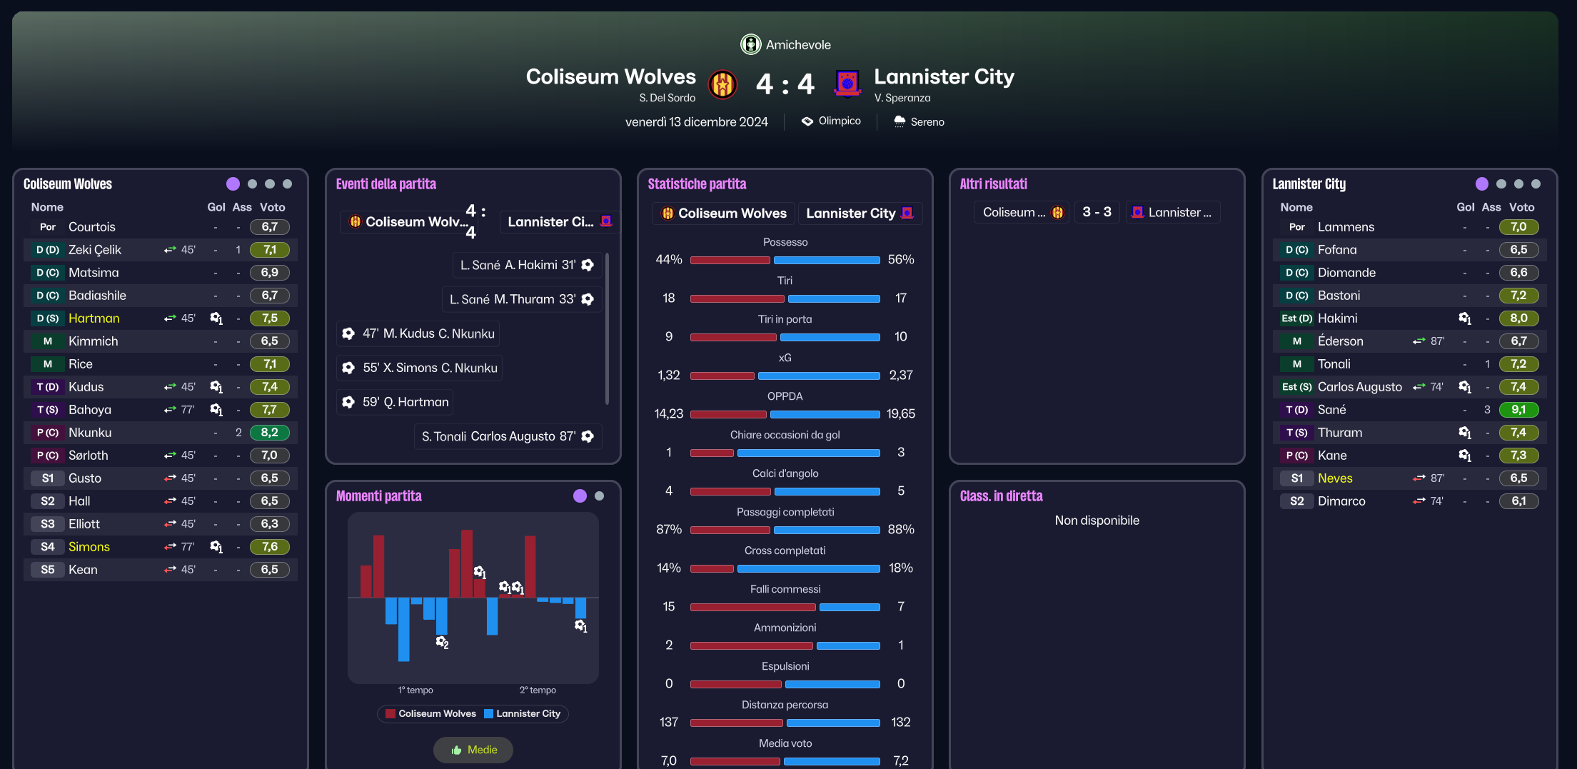Click Bahoya's substitution arrow icon at 77'

click(170, 410)
